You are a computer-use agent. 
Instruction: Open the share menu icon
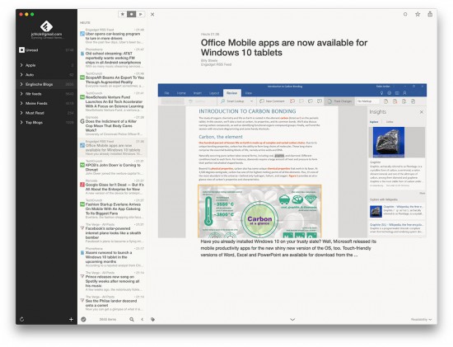(430, 14)
